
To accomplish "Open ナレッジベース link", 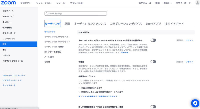I will point(9,85).
